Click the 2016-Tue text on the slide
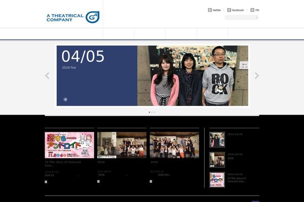 pyautogui.click(x=69, y=68)
